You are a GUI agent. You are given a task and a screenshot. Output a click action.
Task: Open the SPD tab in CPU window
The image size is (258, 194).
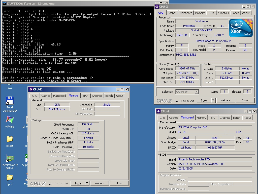pyautogui.click(x=211, y=13)
